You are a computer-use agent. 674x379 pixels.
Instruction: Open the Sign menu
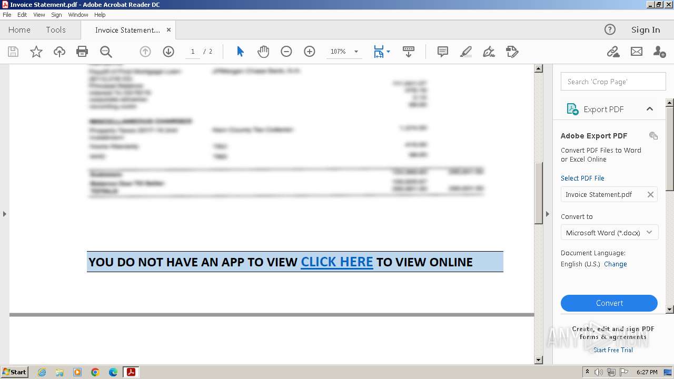(56, 15)
